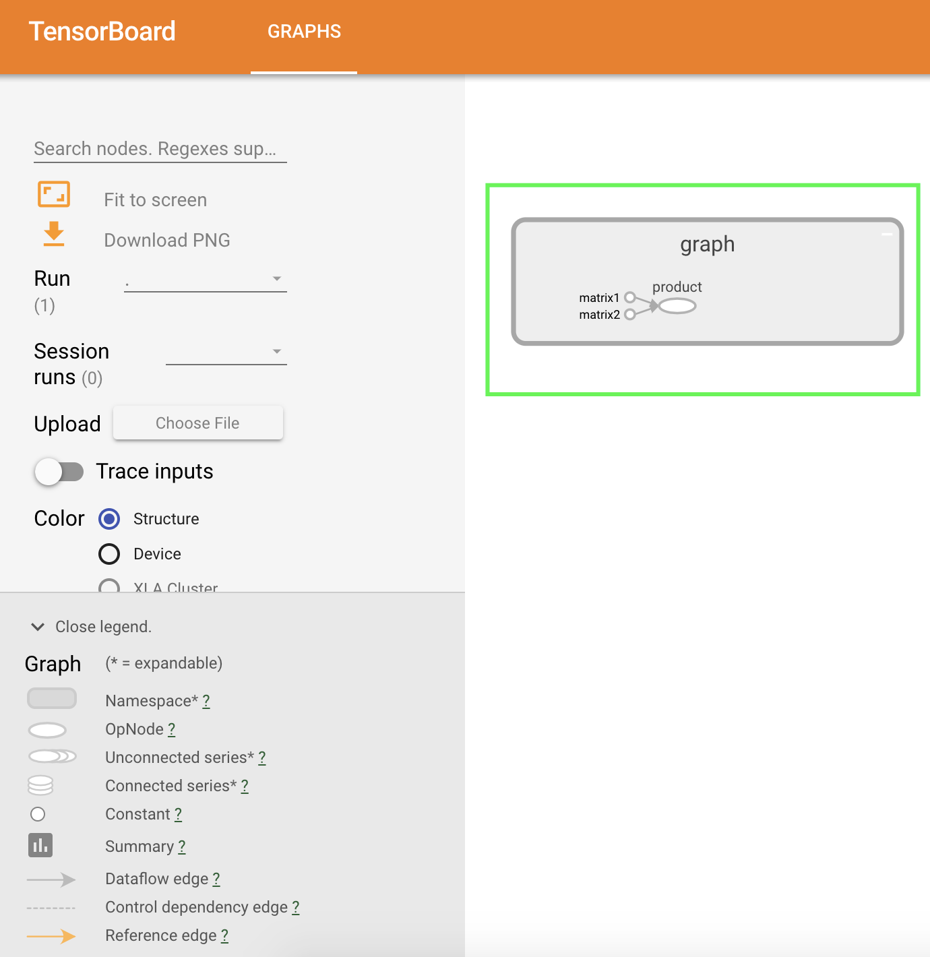930x957 pixels.
Task: Select the matrix1 constant node circle
Action: click(x=630, y=297)
